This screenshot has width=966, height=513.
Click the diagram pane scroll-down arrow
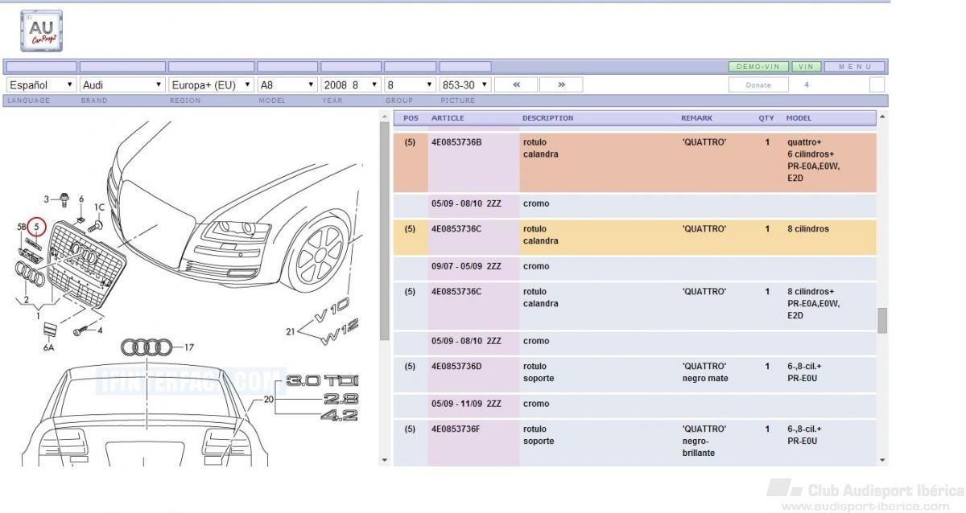point(384,460)
